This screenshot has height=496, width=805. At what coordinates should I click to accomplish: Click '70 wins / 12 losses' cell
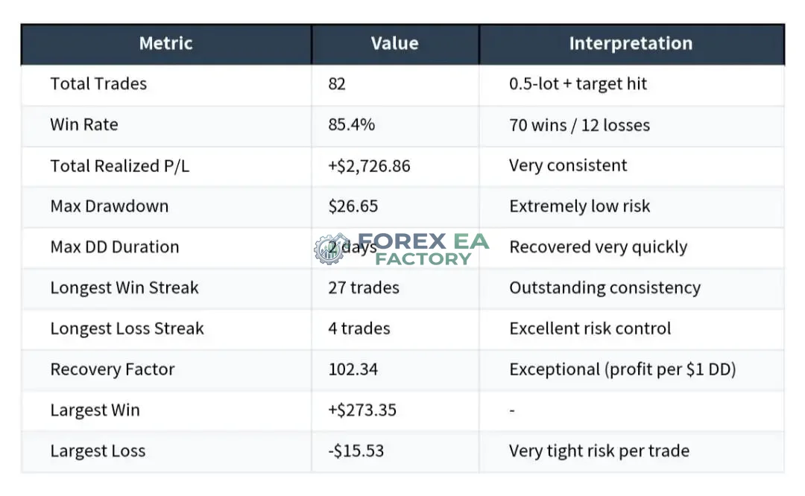pyautogui.click(x=580, y=125)
